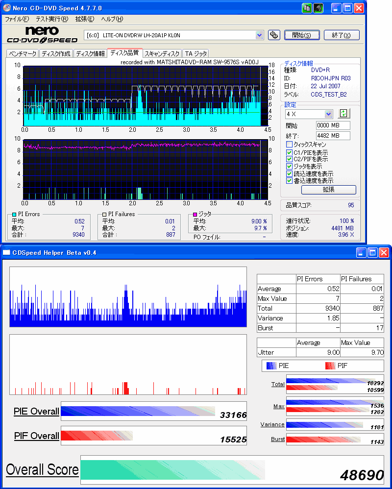
Task: Uncheck C1/PIEを表示 checkbox
Action: click(x=289, y=152)
